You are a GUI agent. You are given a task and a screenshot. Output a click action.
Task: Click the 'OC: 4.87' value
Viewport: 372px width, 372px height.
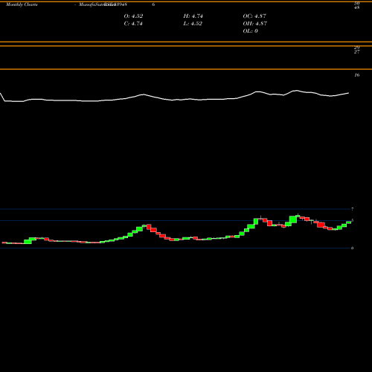point(254,16)
